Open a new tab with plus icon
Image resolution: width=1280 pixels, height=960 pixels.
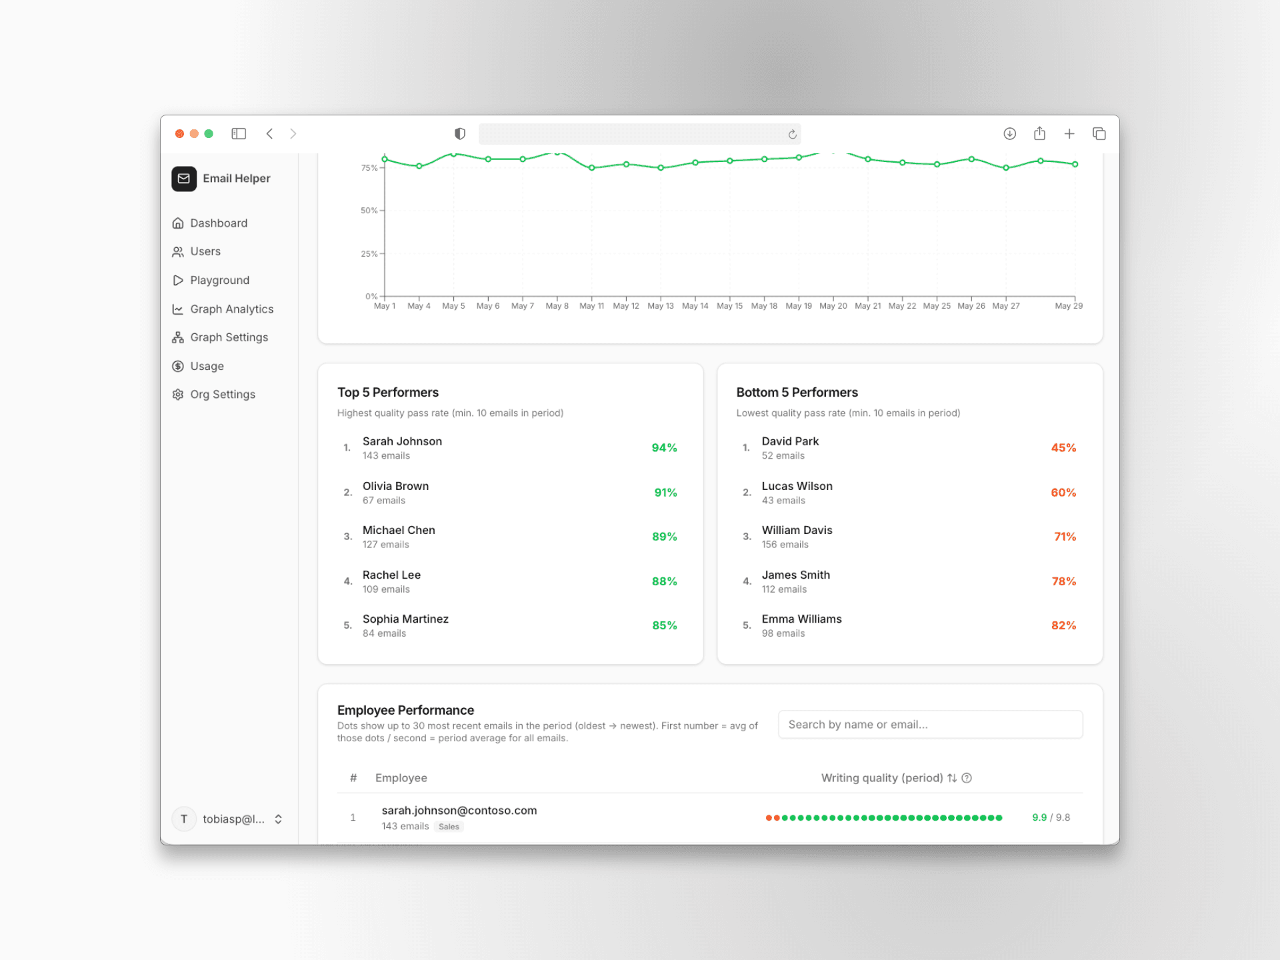click(1069, 134)
